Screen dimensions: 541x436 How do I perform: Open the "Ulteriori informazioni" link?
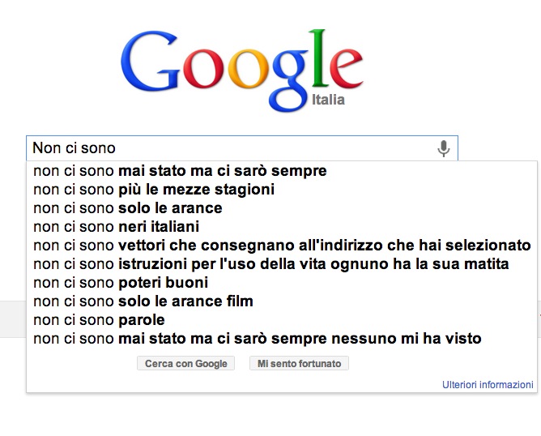pyautogui.click(x=488, y=385)
